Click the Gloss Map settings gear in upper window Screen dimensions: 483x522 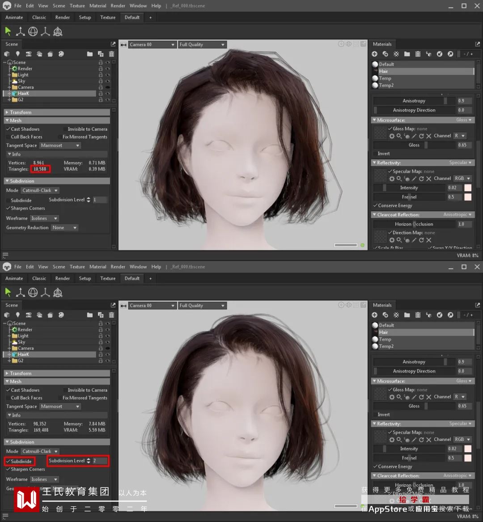pos(392,136)
